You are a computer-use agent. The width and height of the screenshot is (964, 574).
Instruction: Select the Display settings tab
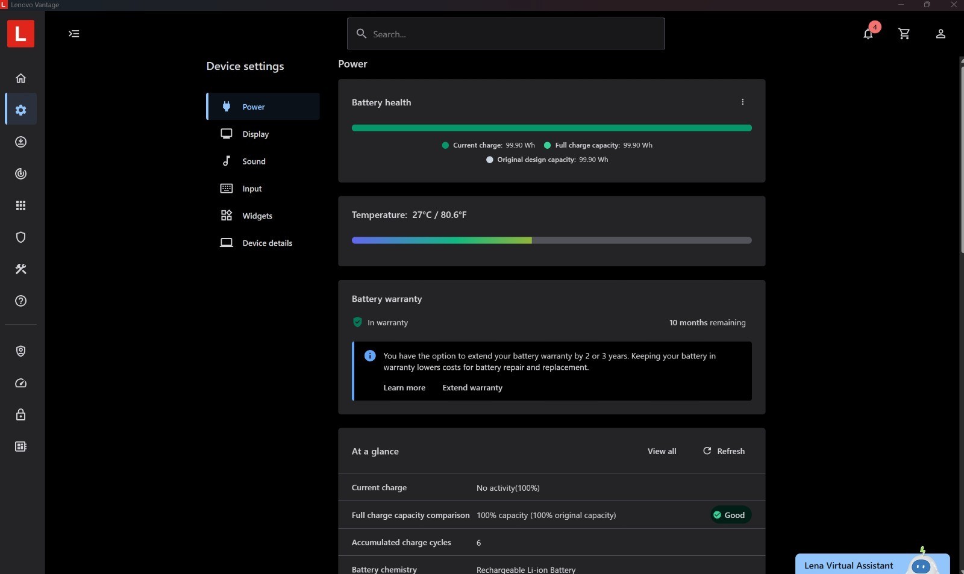[263, 134]
